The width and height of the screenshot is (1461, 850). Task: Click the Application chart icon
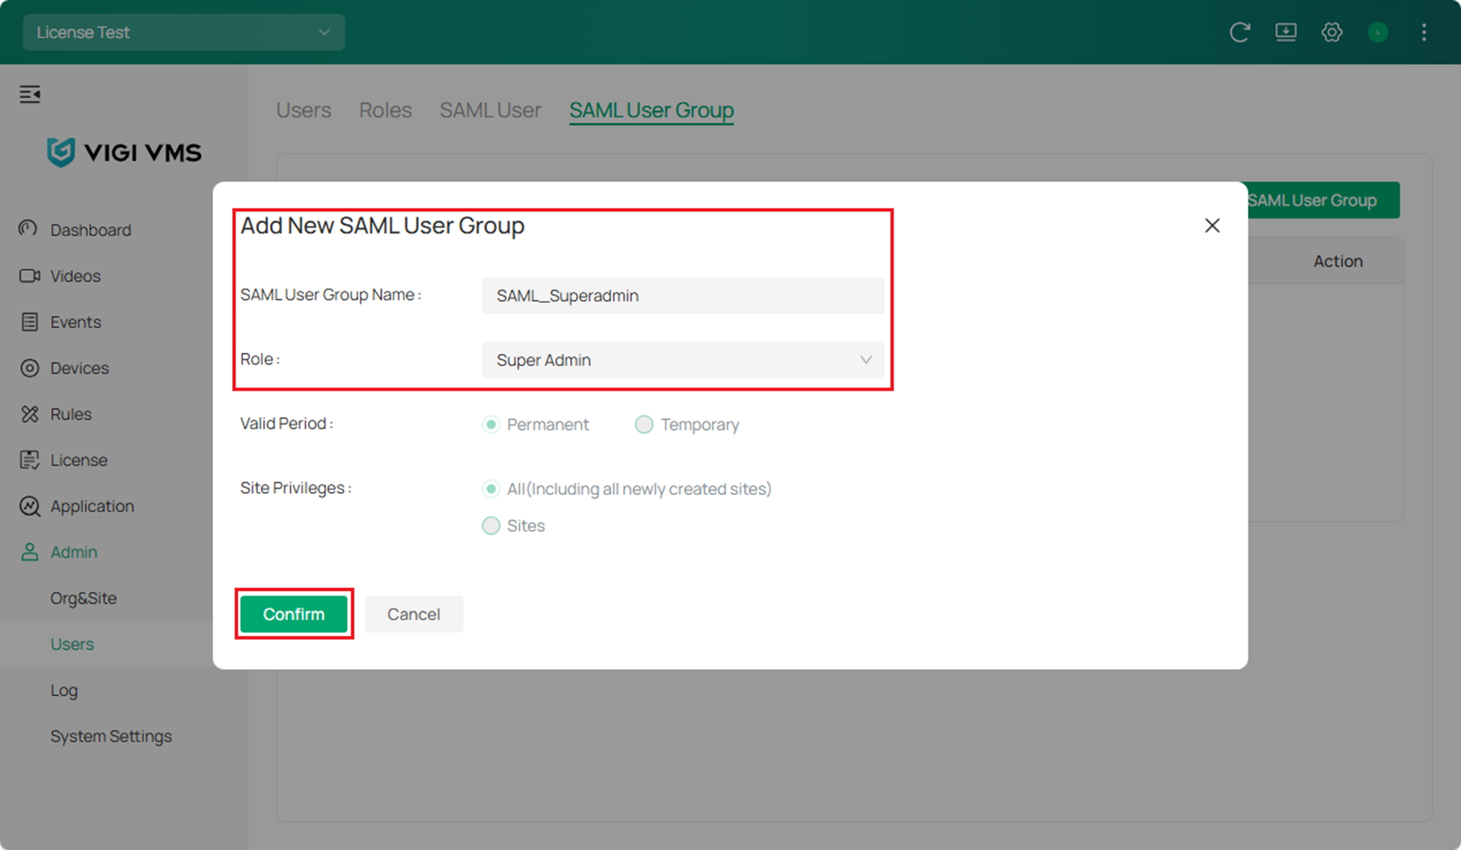29,506
